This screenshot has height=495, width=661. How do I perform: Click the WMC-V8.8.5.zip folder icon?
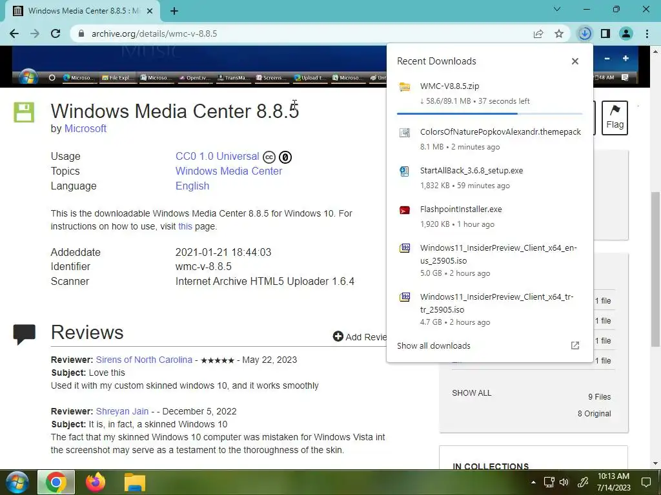(x=405, y=87)
